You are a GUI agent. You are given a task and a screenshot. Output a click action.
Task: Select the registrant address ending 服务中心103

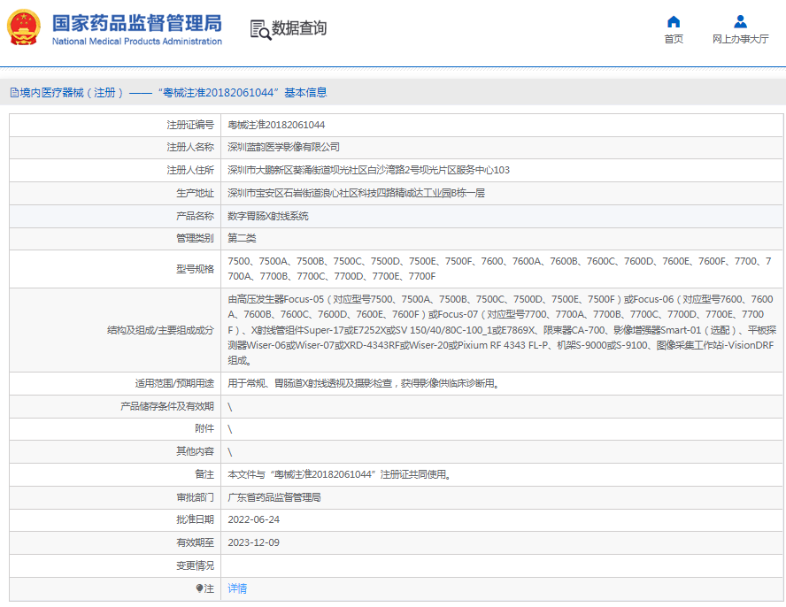368,170
